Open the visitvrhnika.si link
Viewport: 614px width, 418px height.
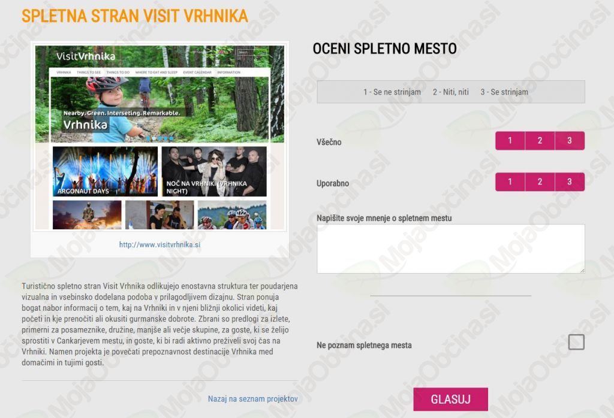[159, 245]
